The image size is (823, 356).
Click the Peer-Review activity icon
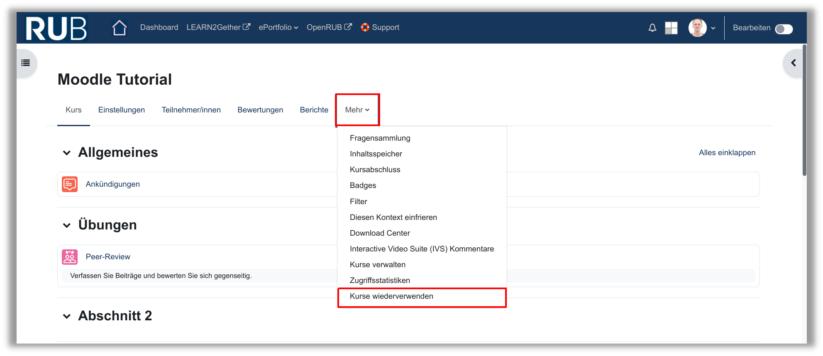70,257
